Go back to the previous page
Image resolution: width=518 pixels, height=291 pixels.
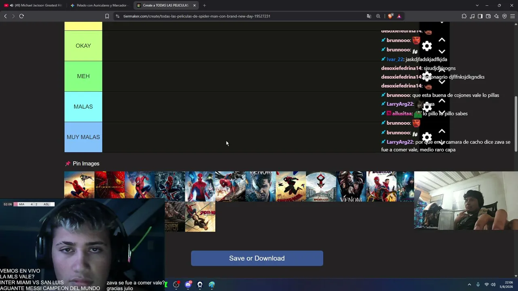5,16
